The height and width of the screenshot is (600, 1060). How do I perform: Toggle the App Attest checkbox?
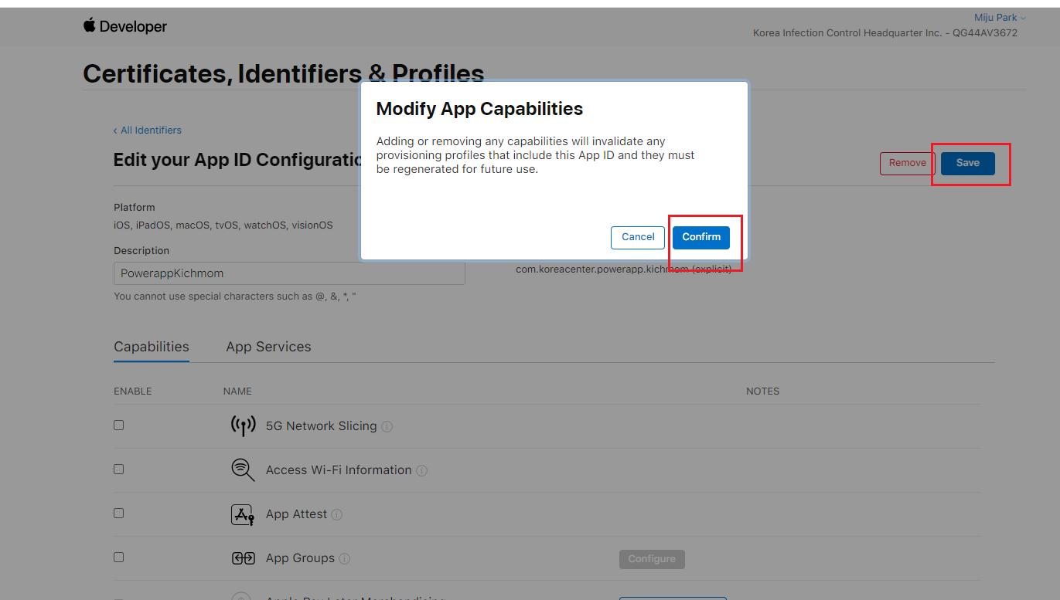coord(118,513)
